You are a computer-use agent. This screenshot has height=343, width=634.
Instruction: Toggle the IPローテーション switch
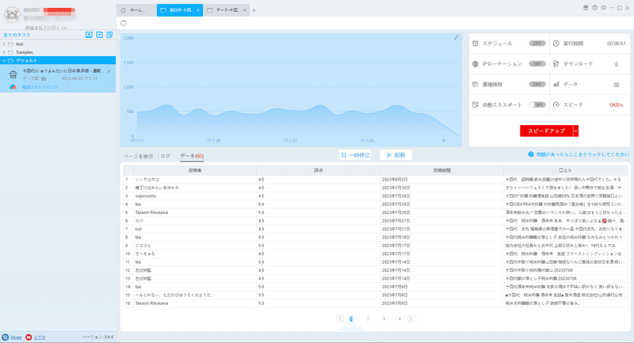point(537,64)
